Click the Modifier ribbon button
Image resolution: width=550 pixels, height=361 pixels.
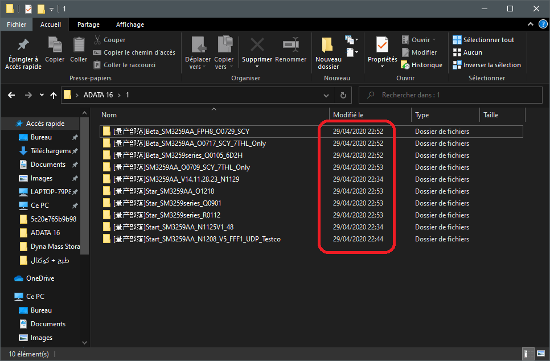click(x=419, y=52)
